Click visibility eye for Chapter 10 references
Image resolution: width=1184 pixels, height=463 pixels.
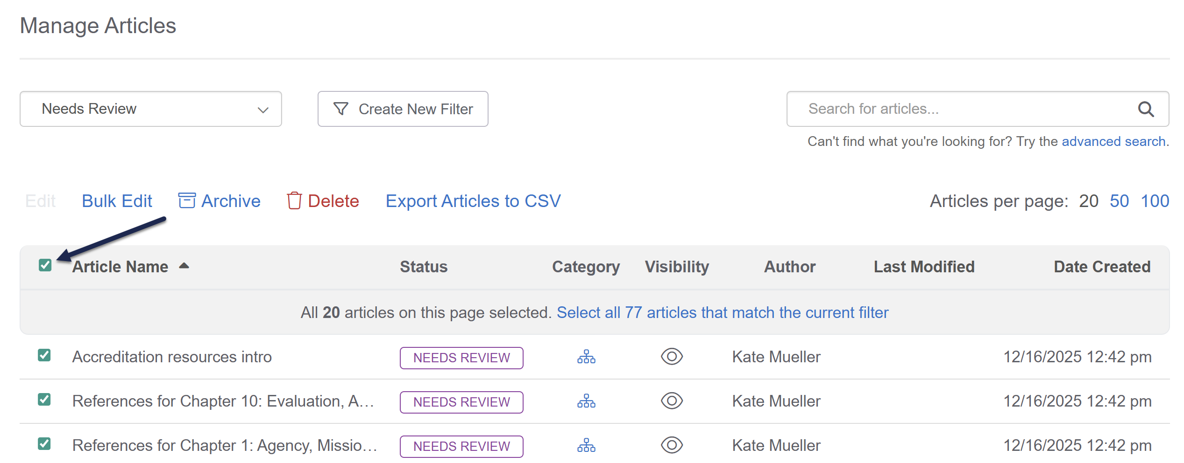[x=672, y=401]
